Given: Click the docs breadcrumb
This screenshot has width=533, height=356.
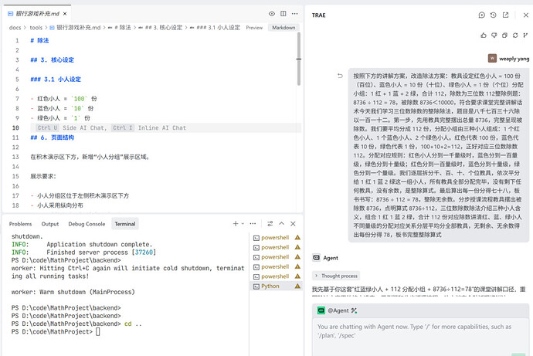Looking at the screenshot, I should 15,28.
